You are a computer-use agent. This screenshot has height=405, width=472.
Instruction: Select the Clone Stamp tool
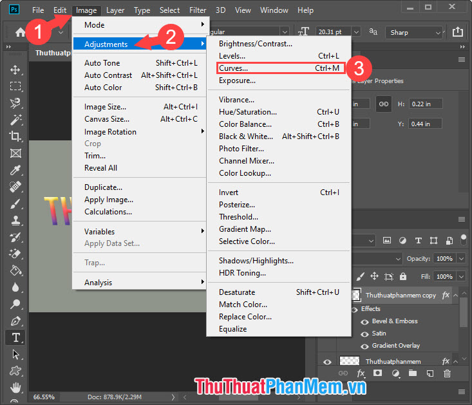pyautogui.click(x=15, y=221)
